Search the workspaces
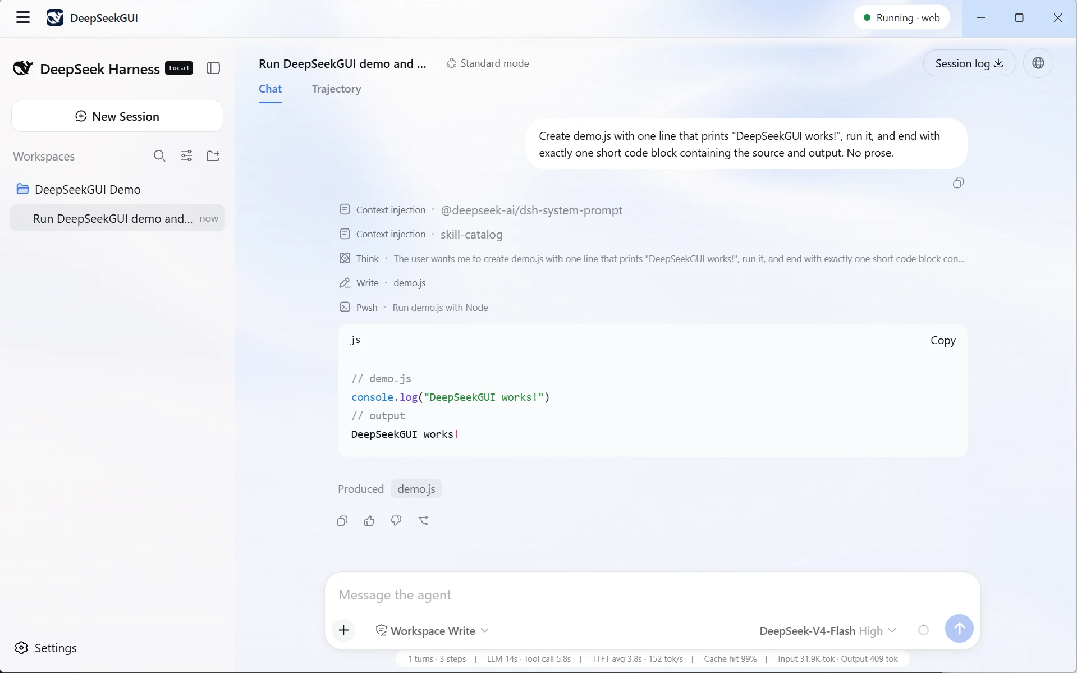This screenshot has width=1077, height=673. pos(159,156)
